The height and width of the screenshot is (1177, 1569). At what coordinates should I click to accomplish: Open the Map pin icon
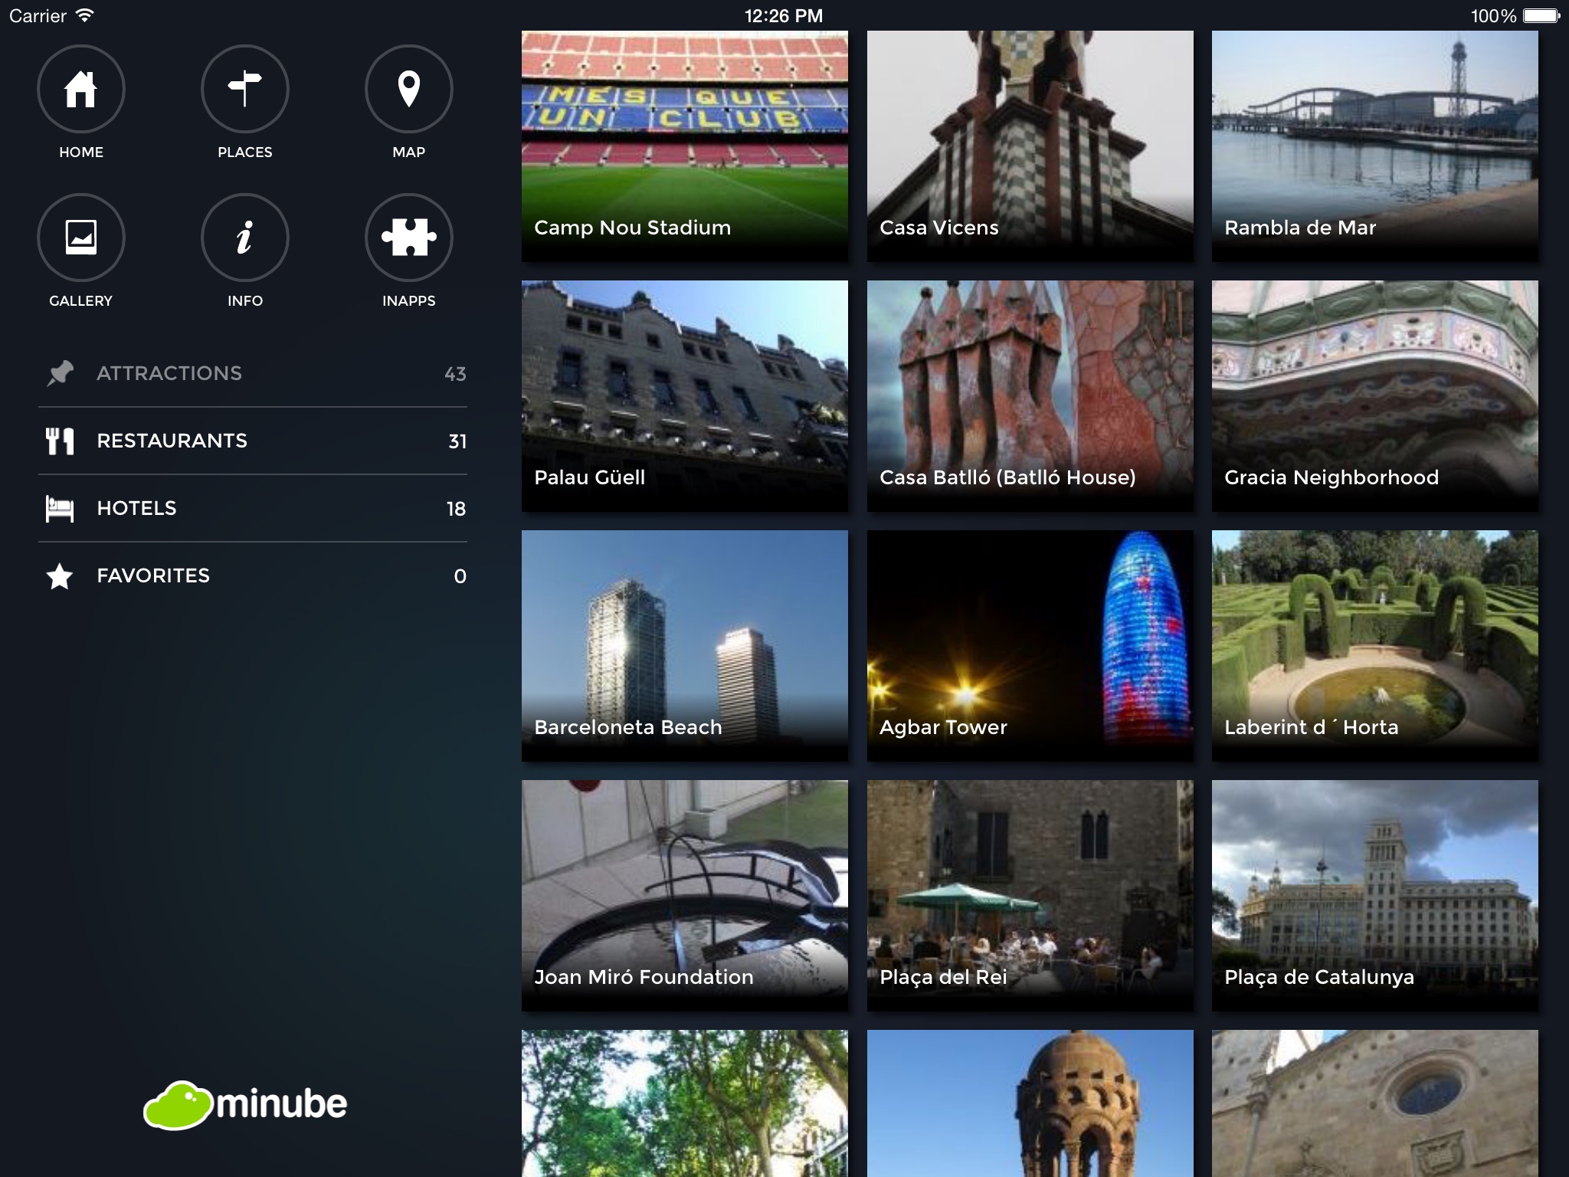coord(408,89)
